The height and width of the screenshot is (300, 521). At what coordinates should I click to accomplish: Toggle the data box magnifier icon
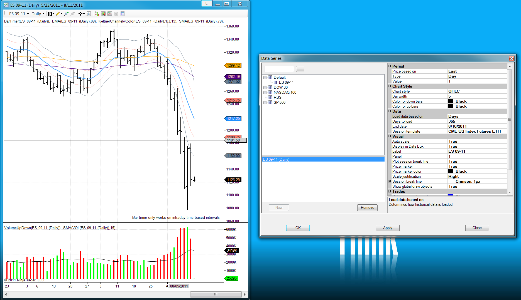point(89,14)
